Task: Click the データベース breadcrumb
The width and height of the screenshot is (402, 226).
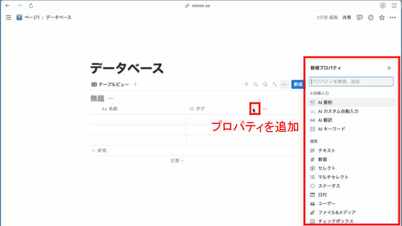Action: coord(59,17)
